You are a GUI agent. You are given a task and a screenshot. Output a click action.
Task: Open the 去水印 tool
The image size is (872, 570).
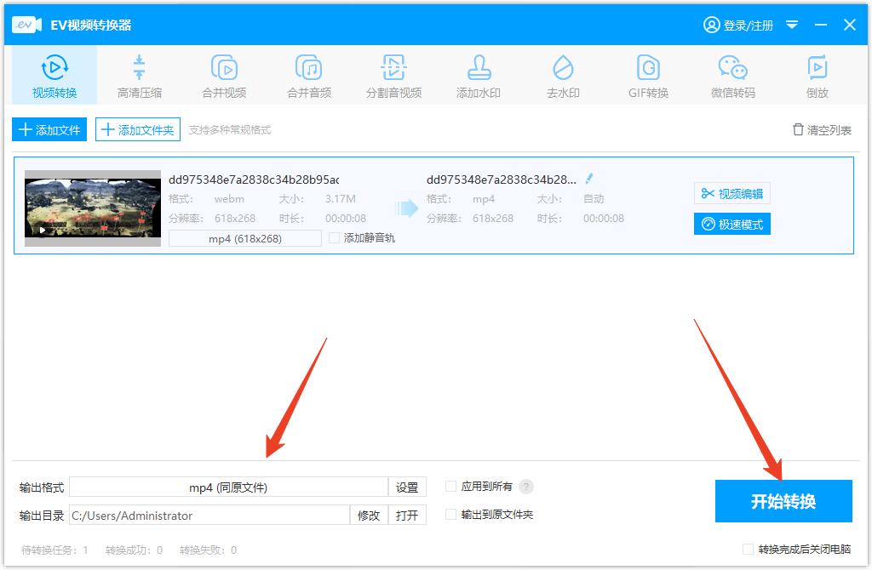pos(563,76)
